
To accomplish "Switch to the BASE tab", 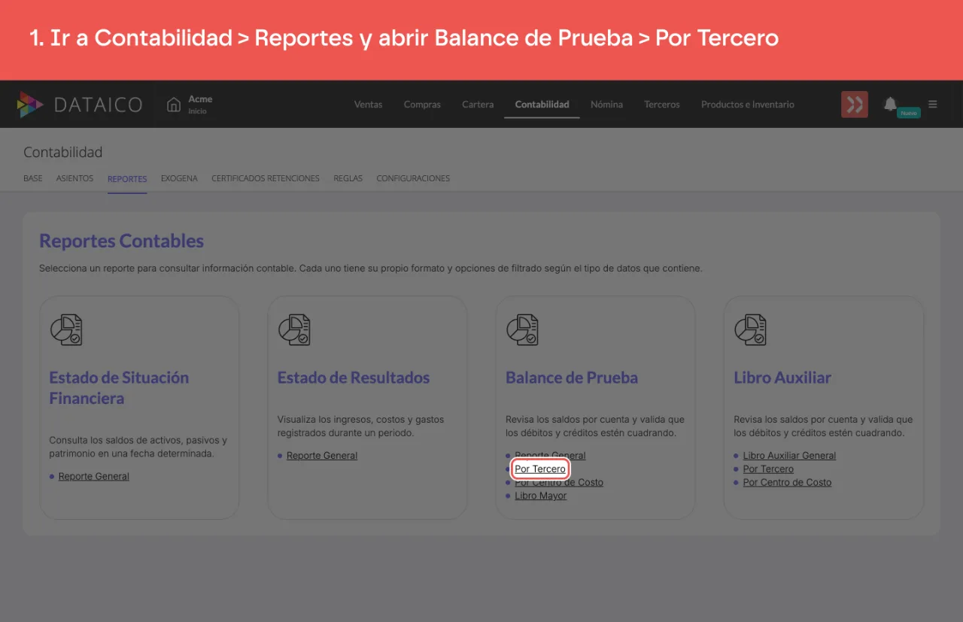I will [33, 178].
